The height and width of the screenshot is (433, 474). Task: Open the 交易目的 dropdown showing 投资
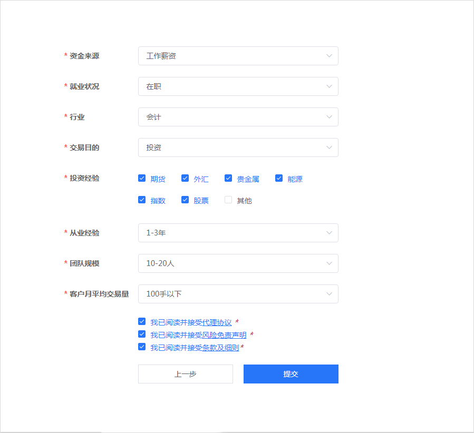238,147
